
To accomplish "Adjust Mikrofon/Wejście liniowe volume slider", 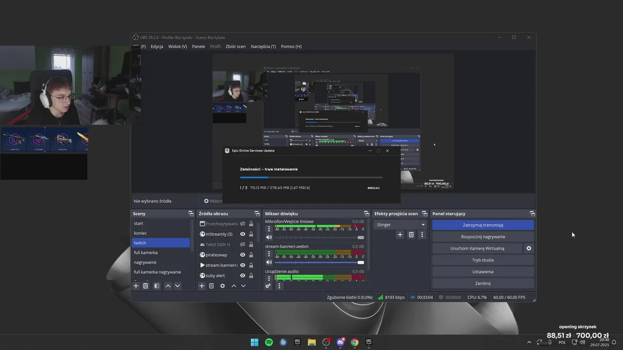I will [319, 238].
